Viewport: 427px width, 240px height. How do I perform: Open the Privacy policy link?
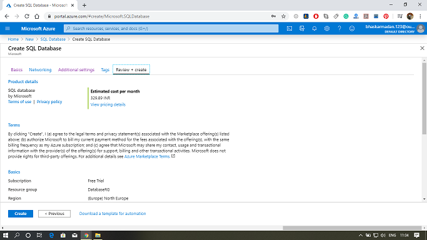49,102
